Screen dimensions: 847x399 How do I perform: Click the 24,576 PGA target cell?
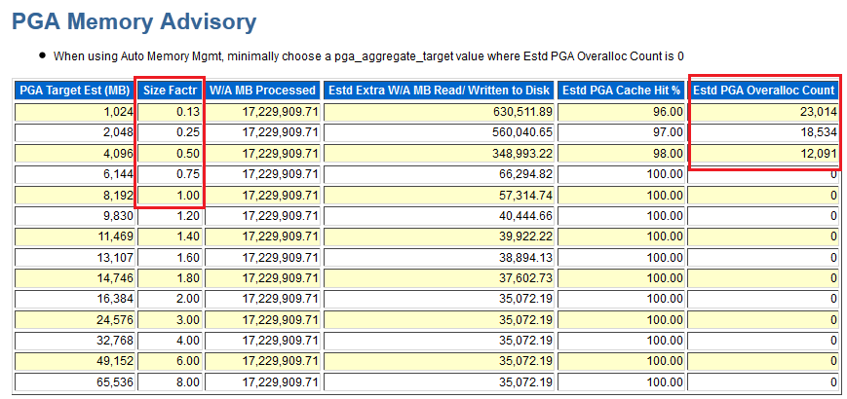tap(75, 320)
